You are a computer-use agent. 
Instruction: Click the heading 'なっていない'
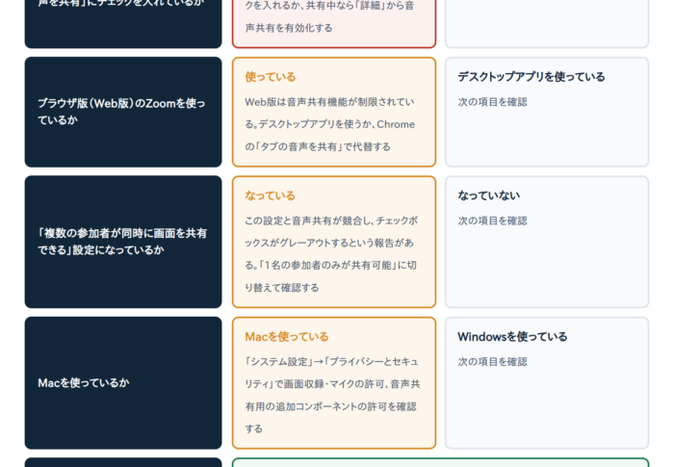(x=489, y=195)
